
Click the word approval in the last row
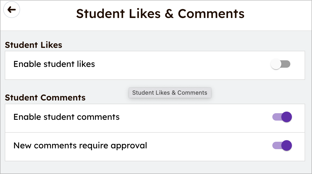tap(129, 146)
